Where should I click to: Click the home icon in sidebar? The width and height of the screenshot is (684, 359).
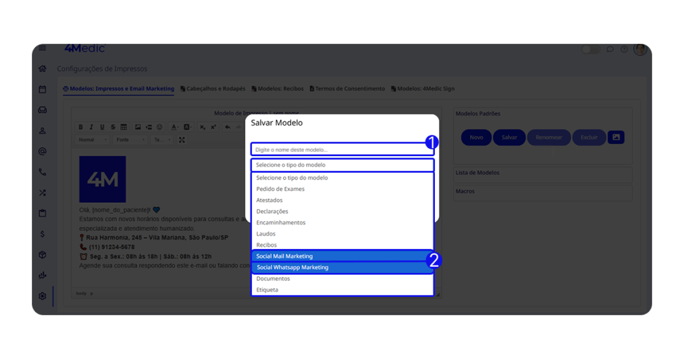pyautogui.click(x=42, y=69)
